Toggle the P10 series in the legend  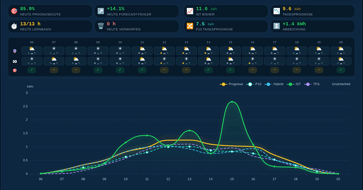[254, 85]
